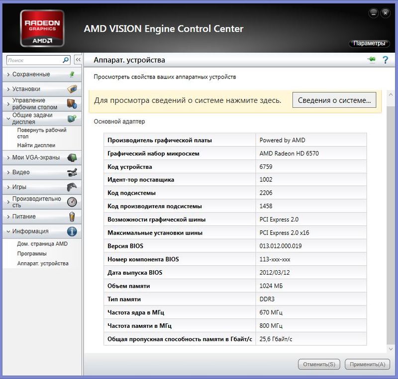Select Найти дисплеи in sidebar
398x379 pixels.
[x=36, y=146]
